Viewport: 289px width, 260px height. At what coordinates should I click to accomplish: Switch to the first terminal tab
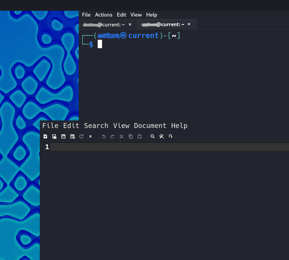pyautogui.click(x=104, y=25)
